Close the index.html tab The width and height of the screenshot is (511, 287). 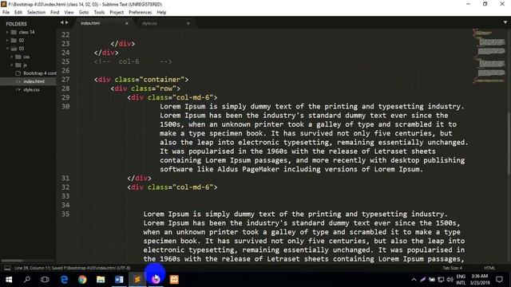pos(127,23)
